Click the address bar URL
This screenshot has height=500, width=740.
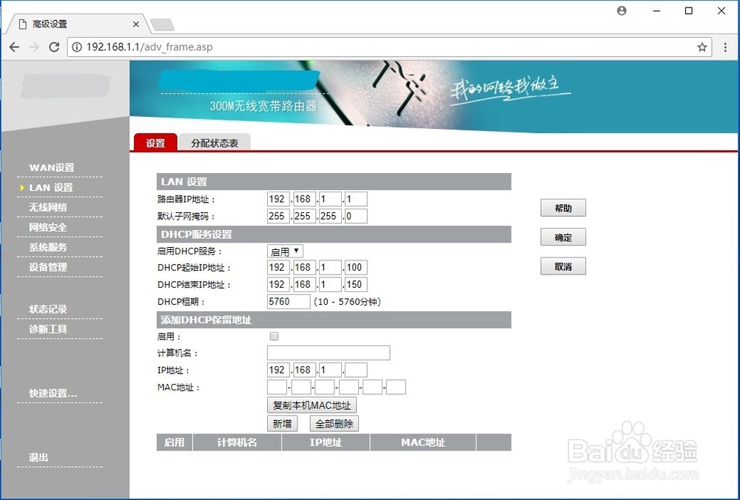tap(149, 47)
